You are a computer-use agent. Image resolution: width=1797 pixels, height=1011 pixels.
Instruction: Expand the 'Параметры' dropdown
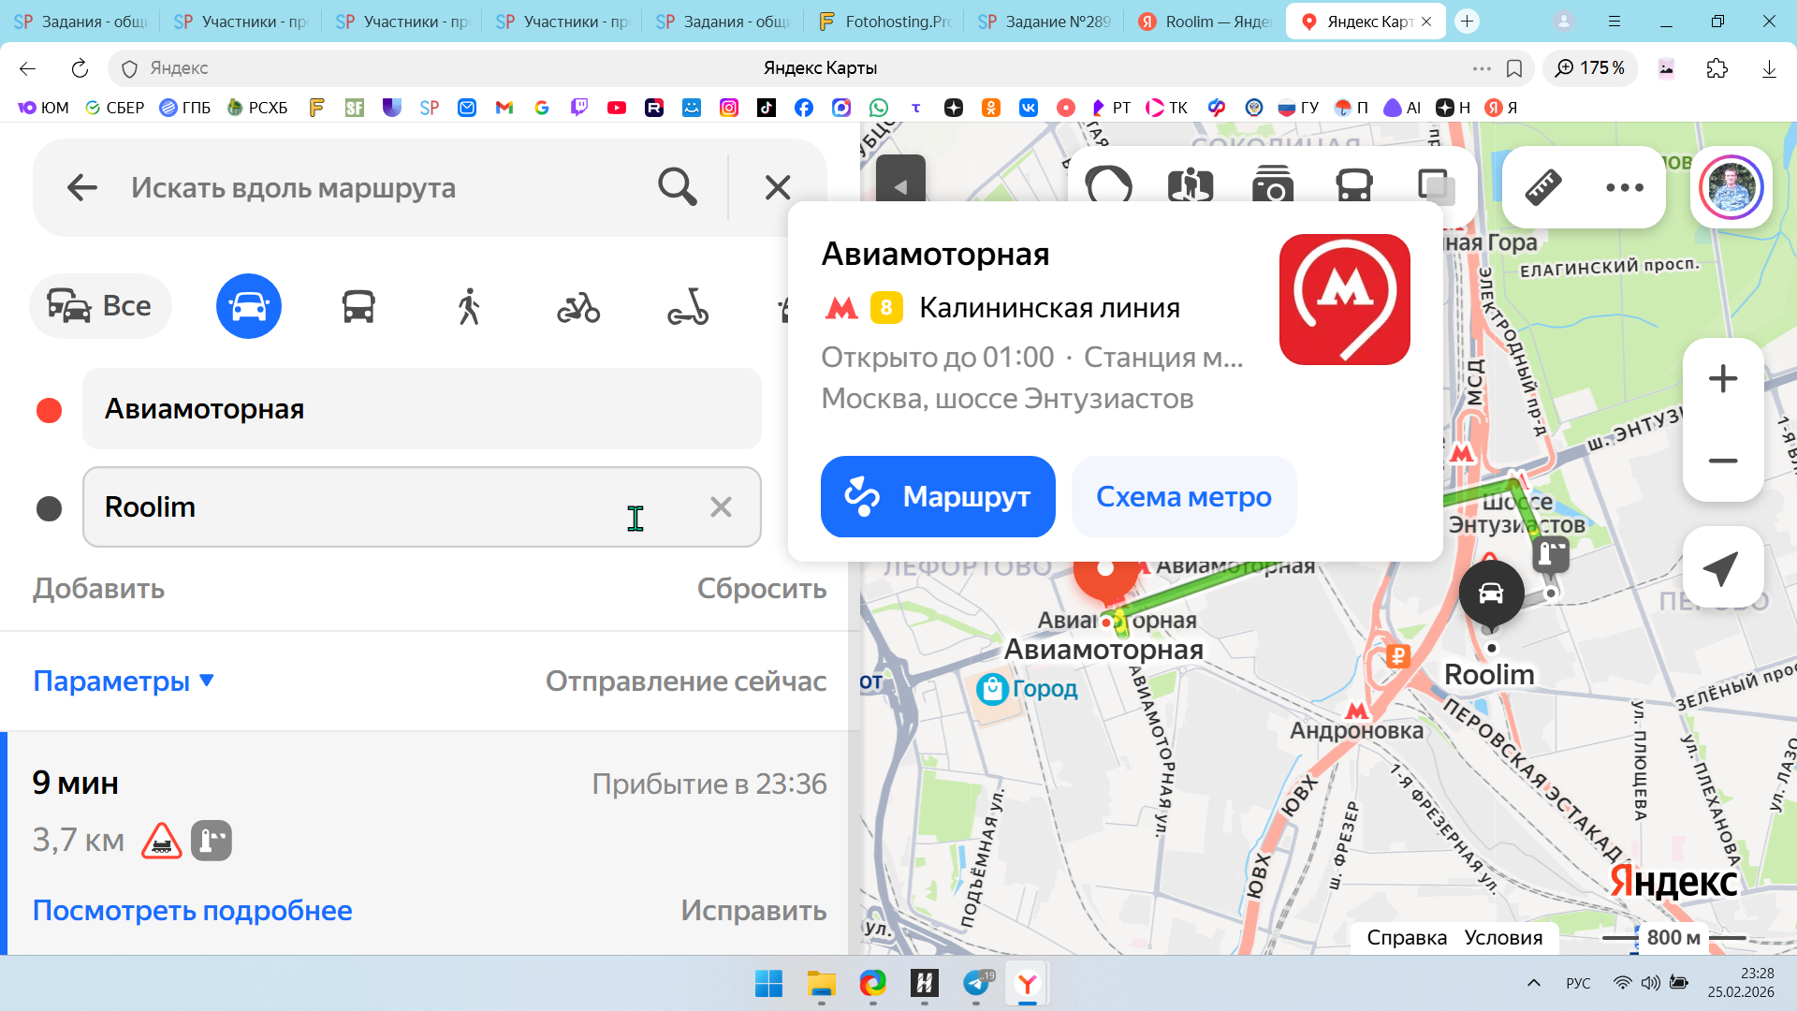tap(124, 681)
